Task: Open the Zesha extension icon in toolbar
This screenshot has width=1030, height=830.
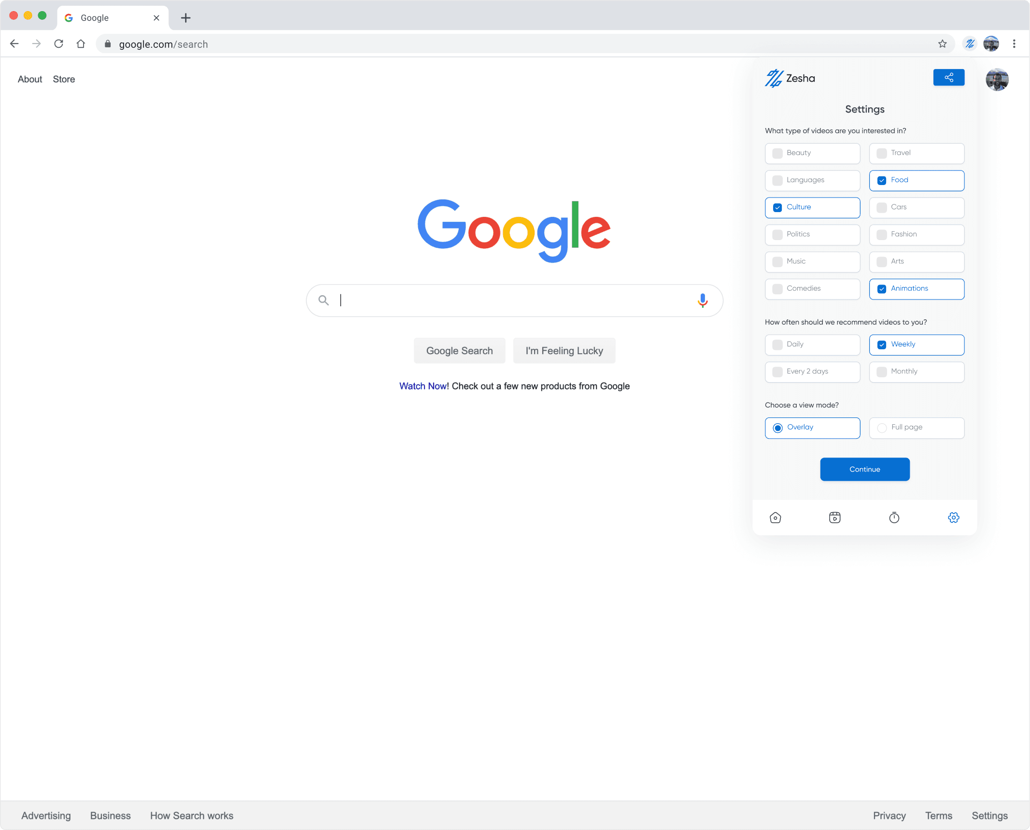Action: [969, 44]
